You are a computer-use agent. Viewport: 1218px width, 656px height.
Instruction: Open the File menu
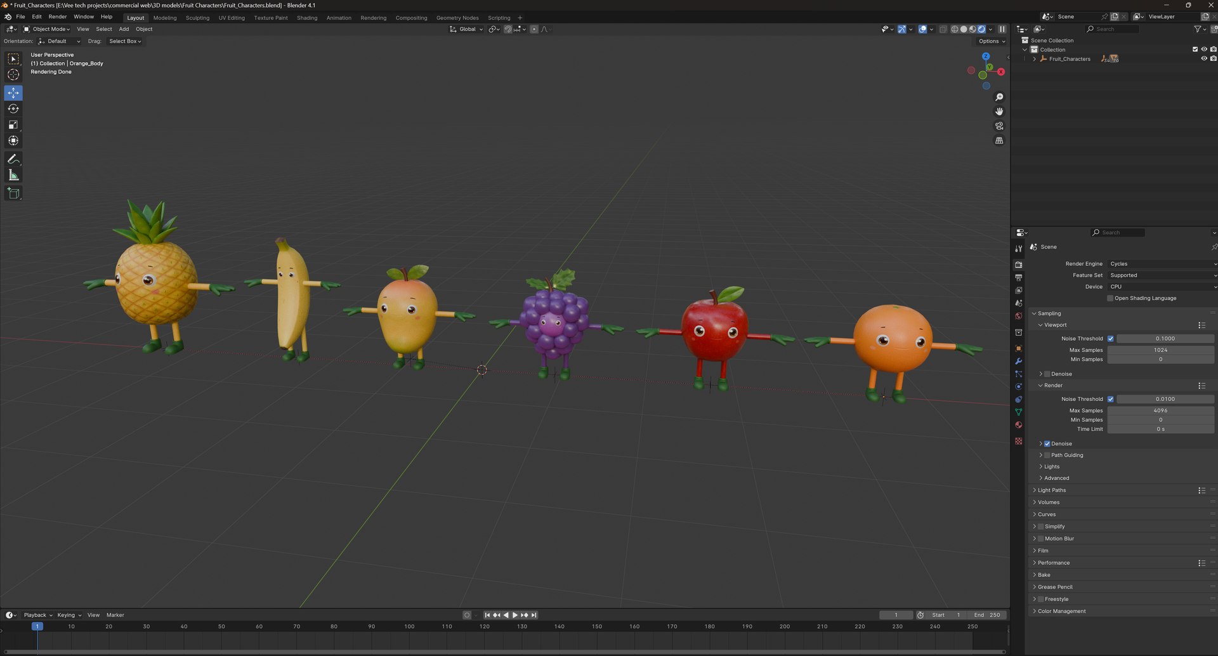(x=20, y=17)
